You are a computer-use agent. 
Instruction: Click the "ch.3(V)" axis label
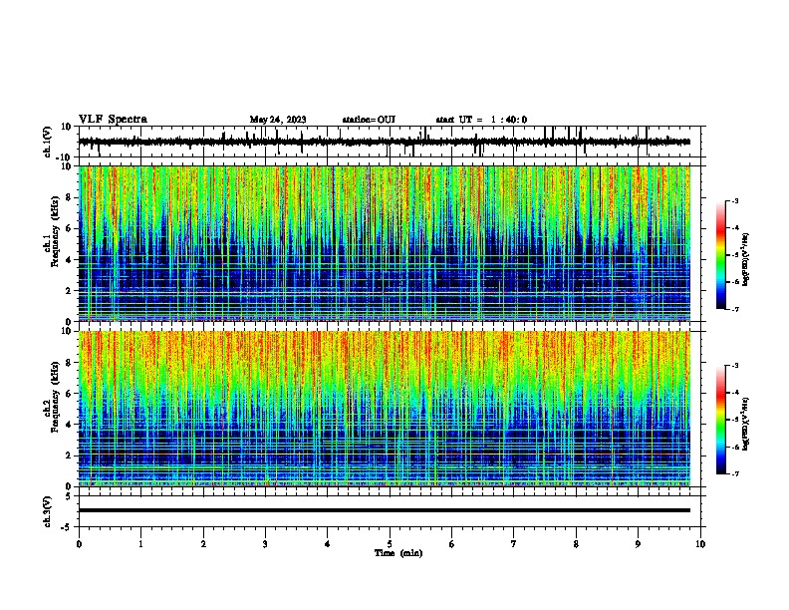point(48,512)
